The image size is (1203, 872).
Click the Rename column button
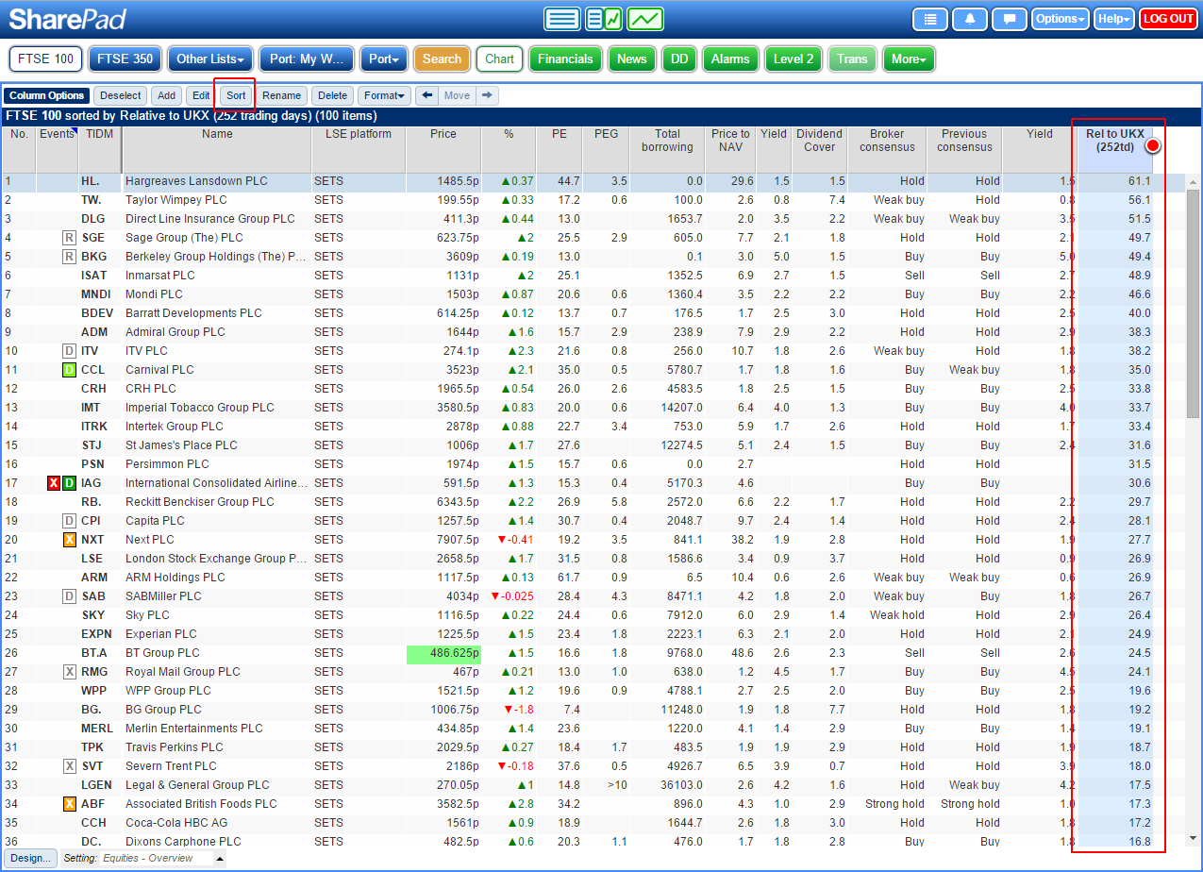tap(282, 95)
